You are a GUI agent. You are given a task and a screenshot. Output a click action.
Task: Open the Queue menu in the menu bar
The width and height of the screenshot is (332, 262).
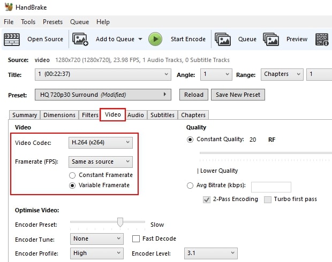point(79,22)
